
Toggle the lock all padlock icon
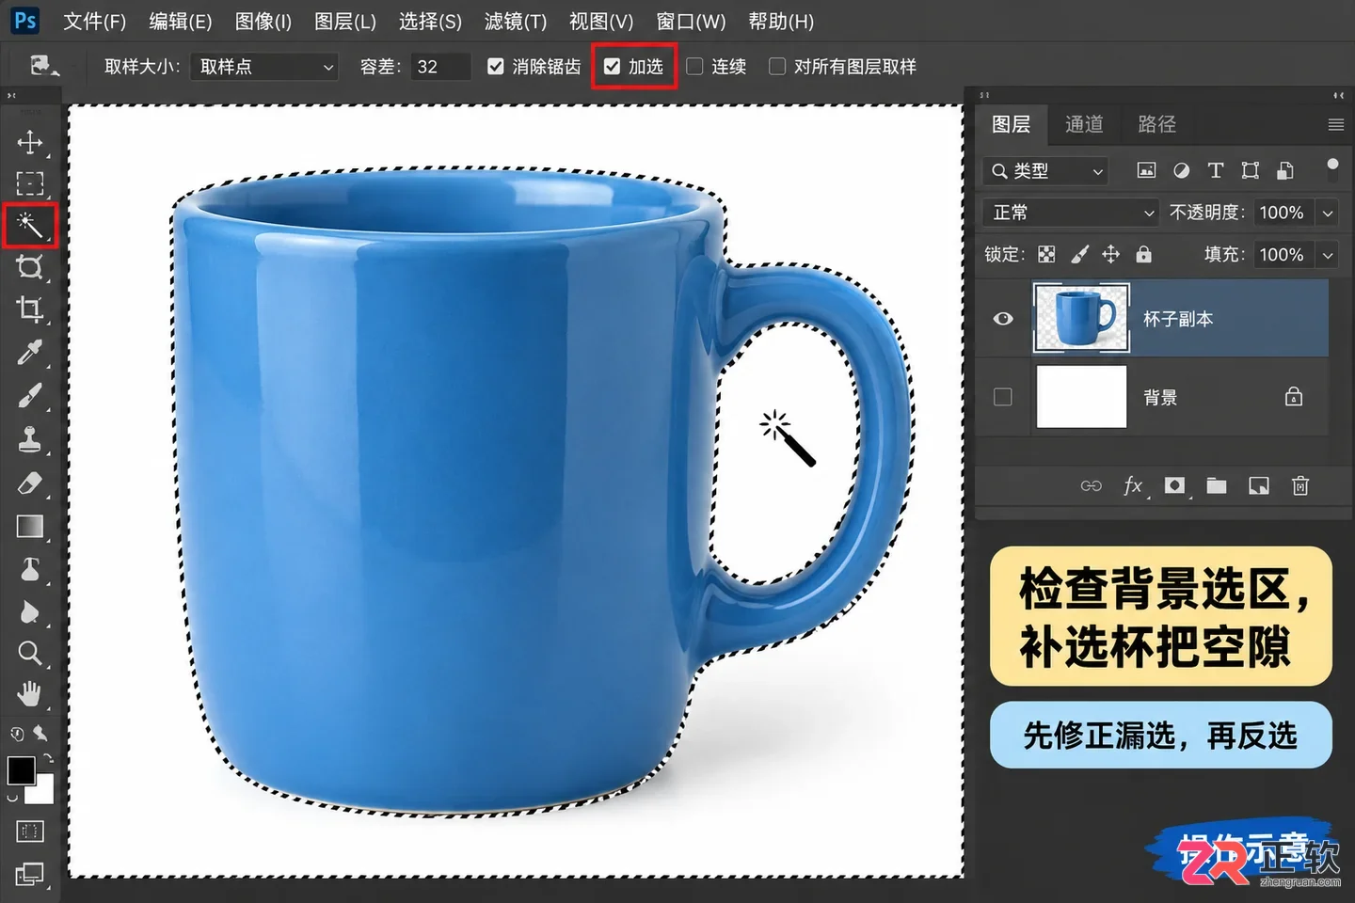[x=1143, y=254]
